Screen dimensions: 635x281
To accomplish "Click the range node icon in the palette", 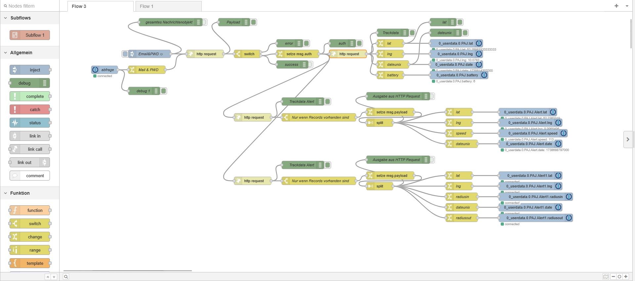I will point(15,250).
